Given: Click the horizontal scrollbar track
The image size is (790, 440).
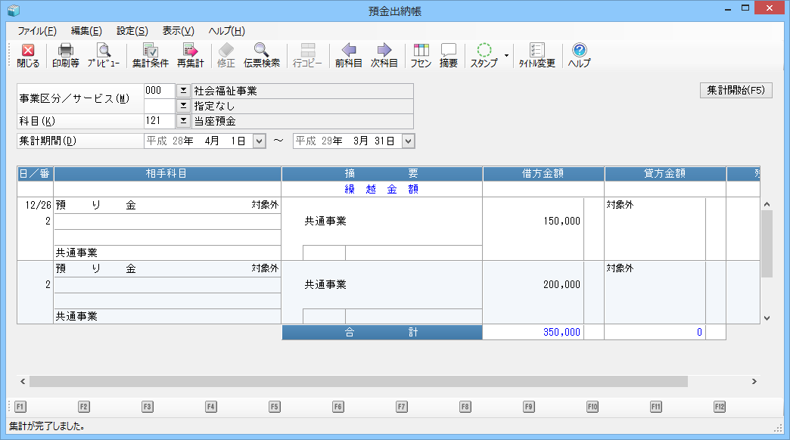Looking at the screenshot, I should (726, 382).
